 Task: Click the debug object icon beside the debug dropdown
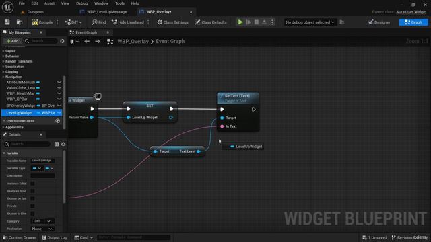[342, 22]
